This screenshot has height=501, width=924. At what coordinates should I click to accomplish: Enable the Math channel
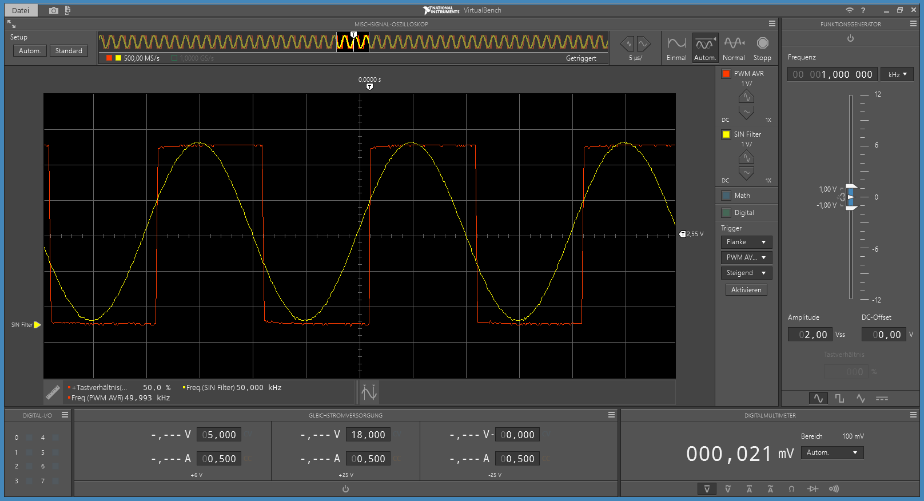(x=726, y=196)
